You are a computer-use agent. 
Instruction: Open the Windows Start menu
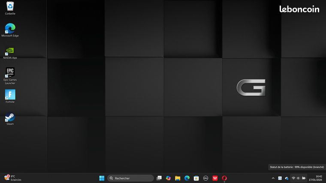point(102,178)
